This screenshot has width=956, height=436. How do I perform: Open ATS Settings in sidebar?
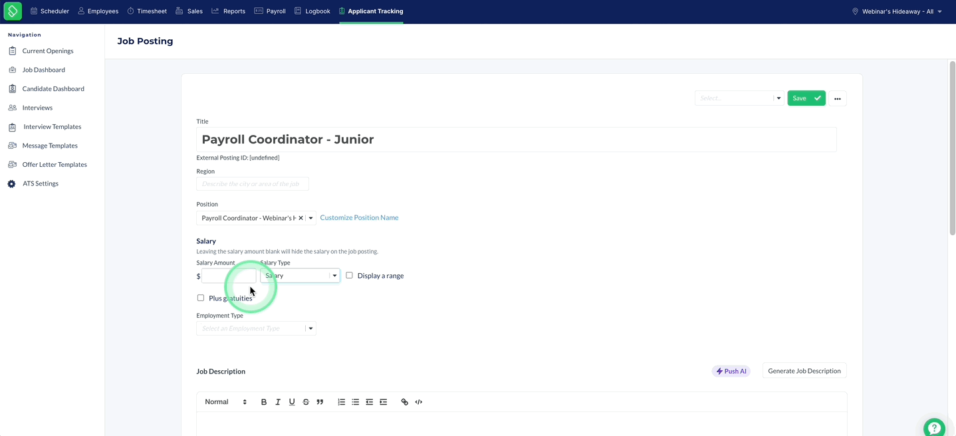point(41,183)
